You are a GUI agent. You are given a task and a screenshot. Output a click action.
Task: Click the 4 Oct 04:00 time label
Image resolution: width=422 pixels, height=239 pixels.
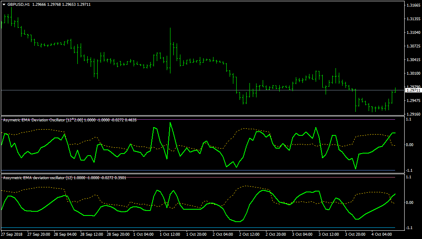pyautogui.click(x=381, y=234)
